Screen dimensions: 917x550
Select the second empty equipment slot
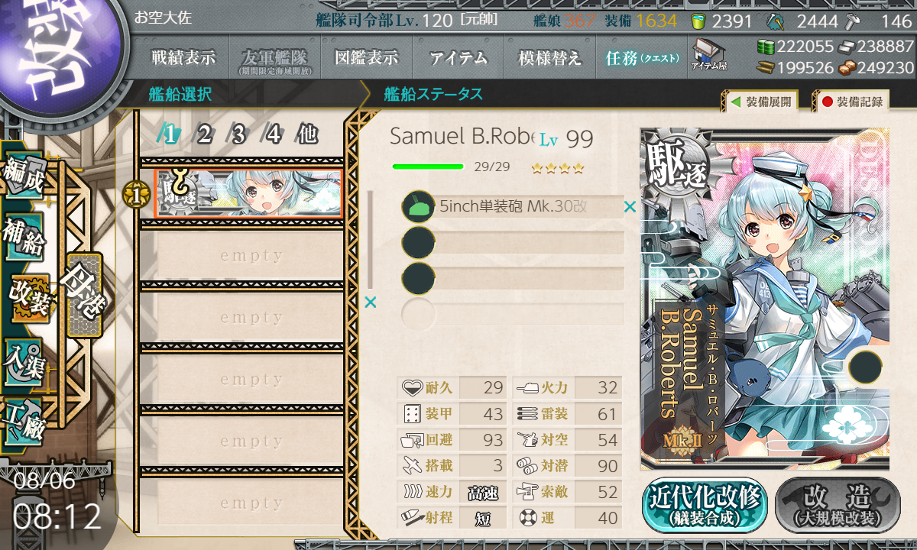[x=513, y=243]
